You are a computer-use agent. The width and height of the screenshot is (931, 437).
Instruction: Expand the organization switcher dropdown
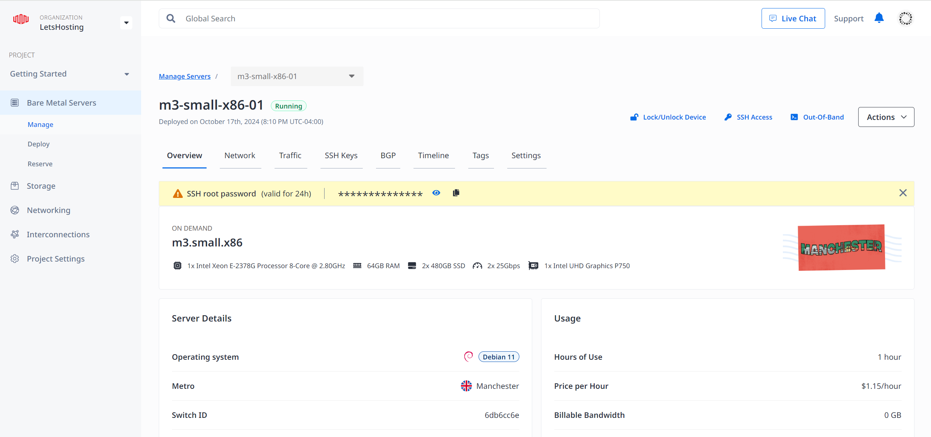pyautogui.click(x=126, y=23)
